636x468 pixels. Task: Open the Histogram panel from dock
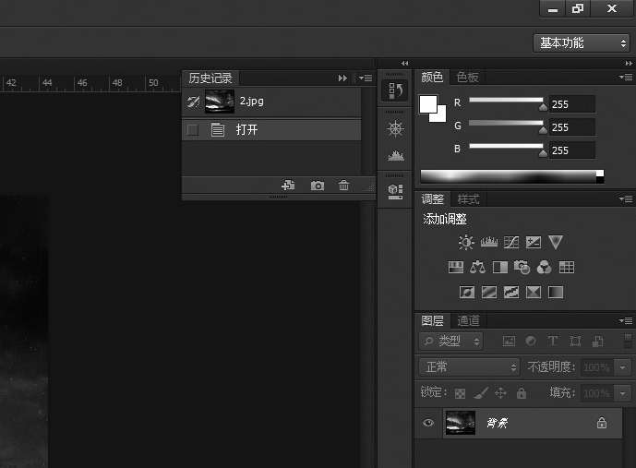point(396,155)
